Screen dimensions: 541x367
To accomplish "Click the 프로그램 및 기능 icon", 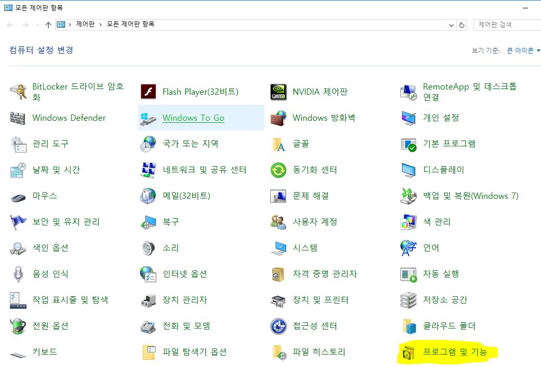I will [409, 352].
